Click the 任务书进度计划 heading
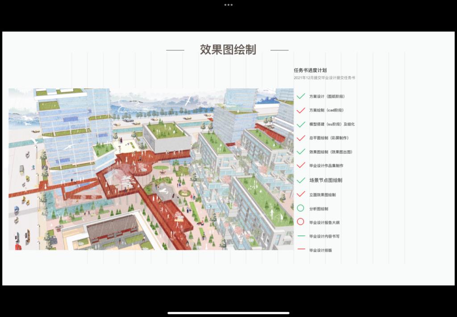The image size is (457, 317). (310, 70)
